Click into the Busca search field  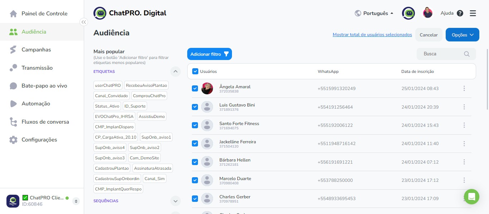446,54
